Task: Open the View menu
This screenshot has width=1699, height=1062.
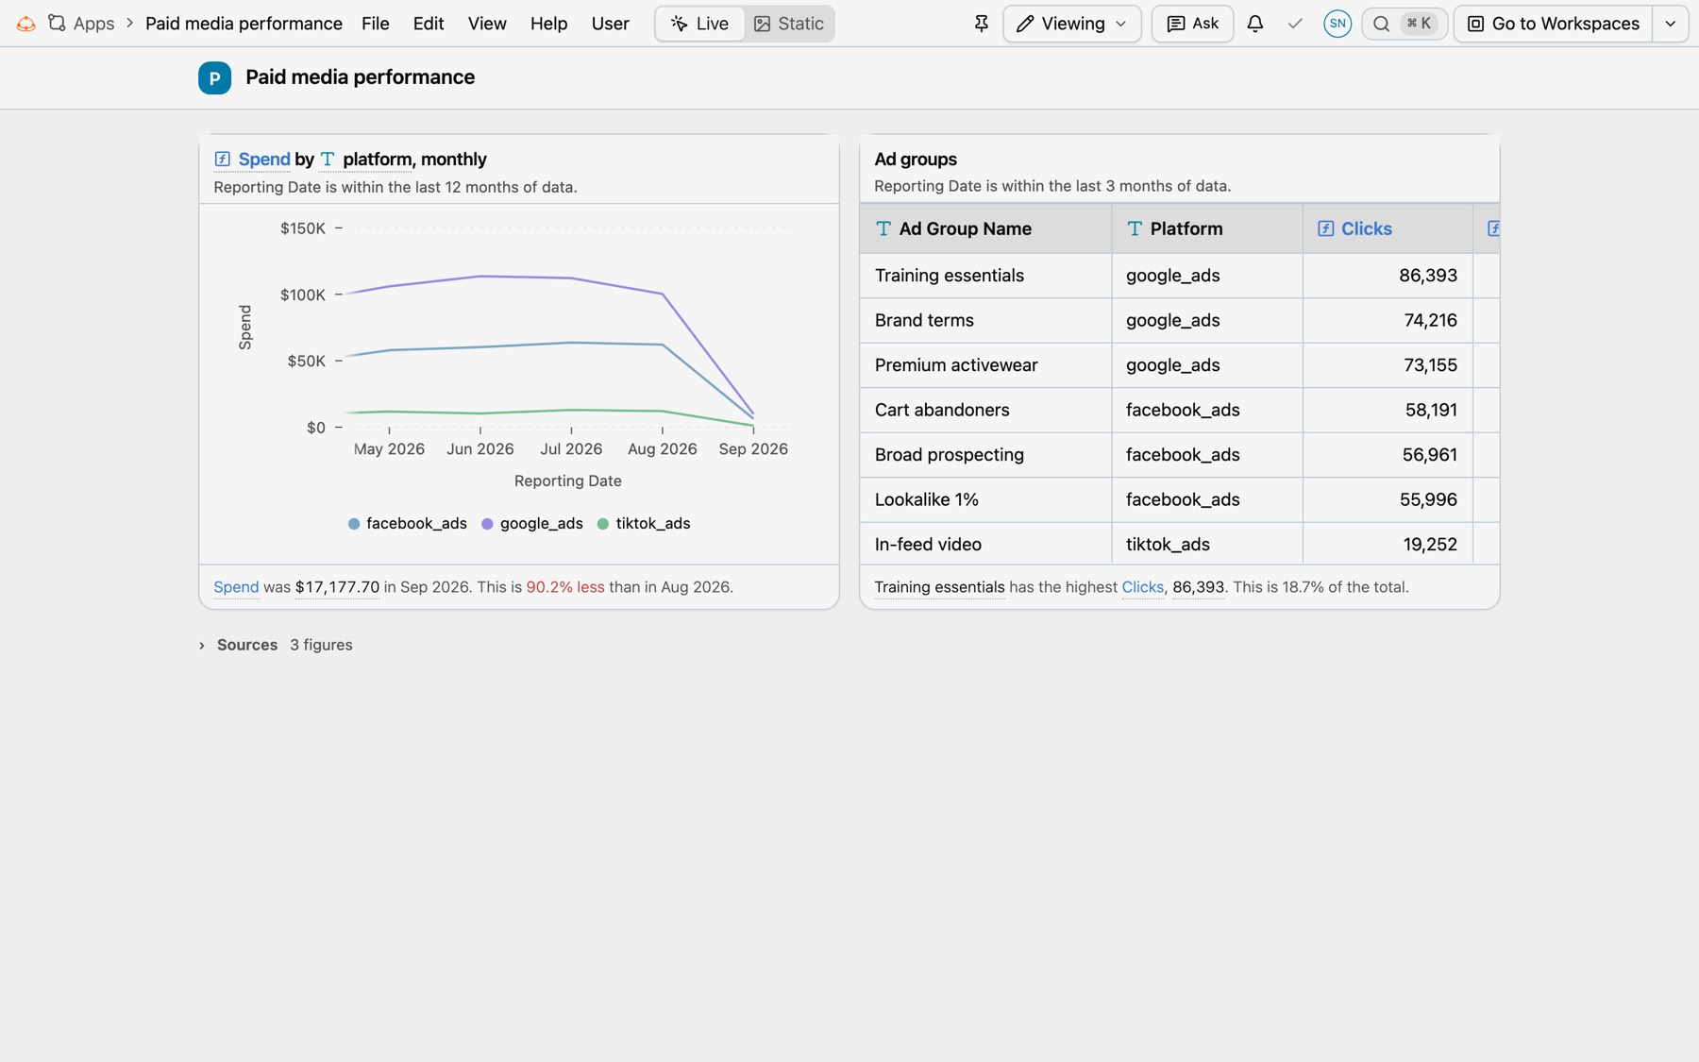Action: (487, 24)
